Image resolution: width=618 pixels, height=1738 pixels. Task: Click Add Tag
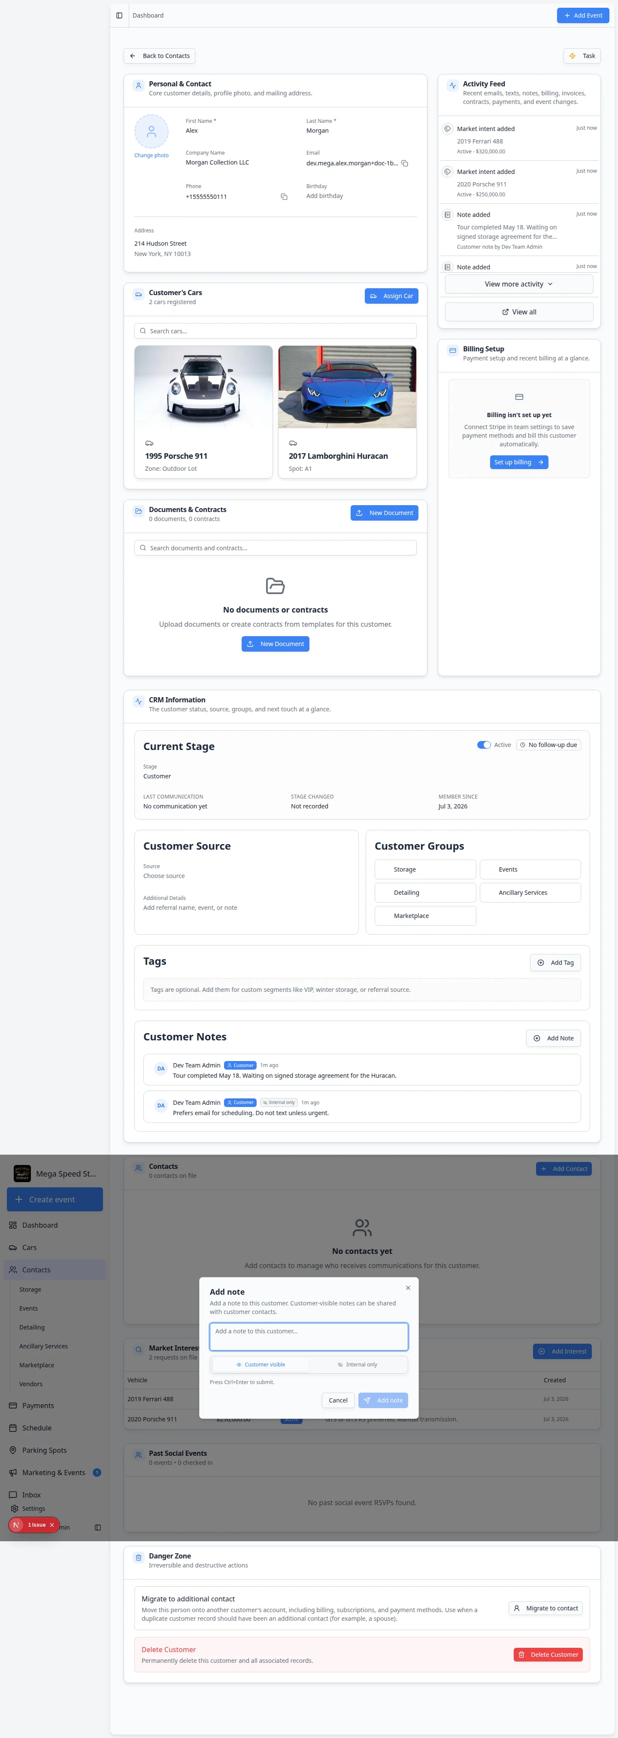point(555,963)
